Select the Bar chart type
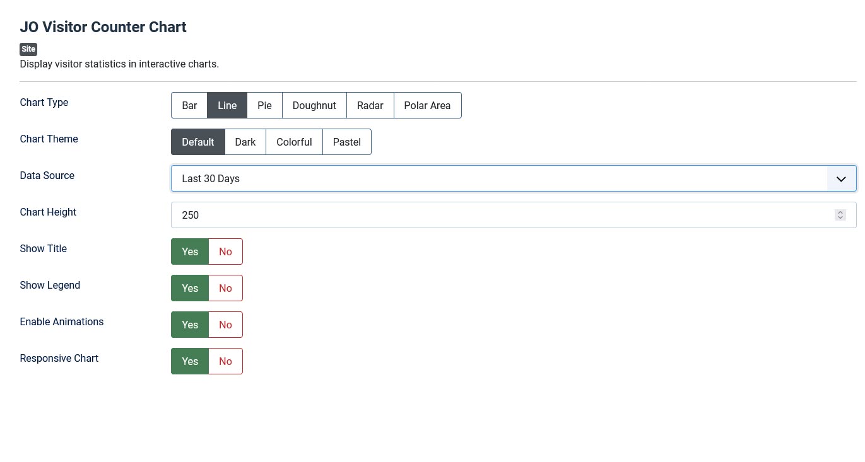The width and height of the screenshot is (865, 462). [x=189, y=105]
